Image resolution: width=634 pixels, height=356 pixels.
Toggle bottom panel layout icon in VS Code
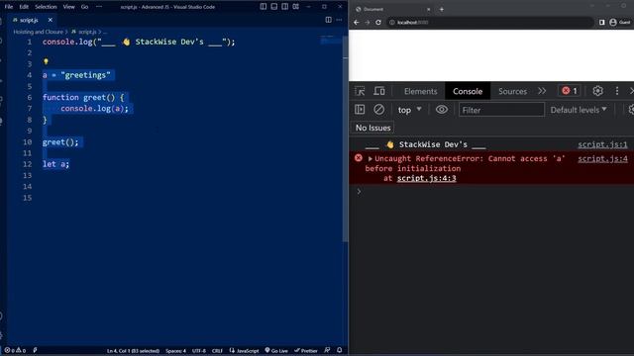[274, 7]
